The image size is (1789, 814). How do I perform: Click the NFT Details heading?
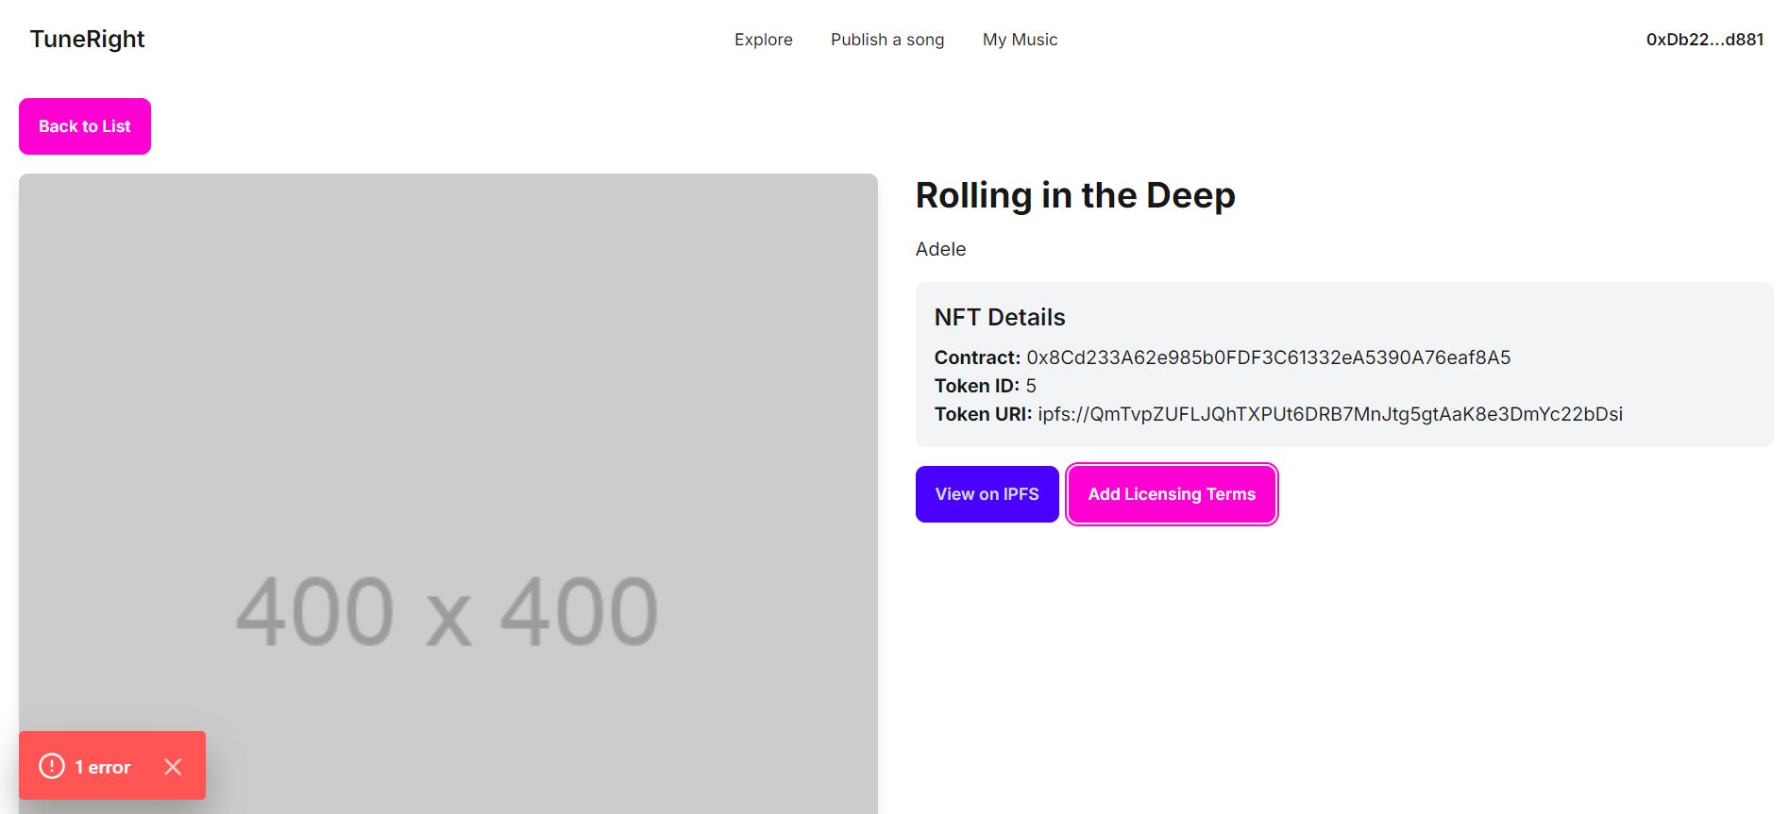pos(1000,317)
